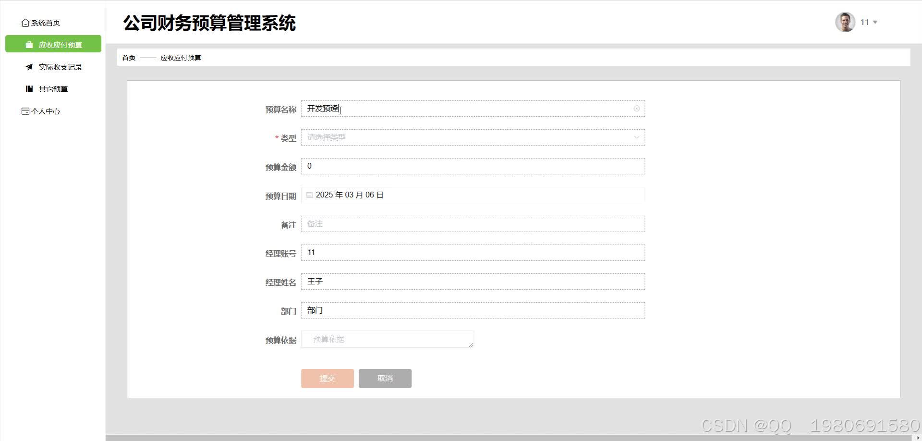Open the 类型 selection dropdown
Screen dimensions: 922x441
coord(473,137)
